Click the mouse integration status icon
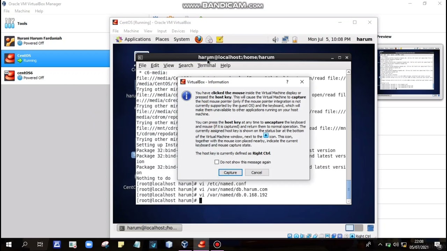The image size is (447, 251). tap(346, 236)
